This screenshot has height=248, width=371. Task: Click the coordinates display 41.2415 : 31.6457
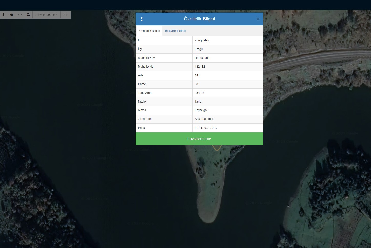click(x=46, y=15)
